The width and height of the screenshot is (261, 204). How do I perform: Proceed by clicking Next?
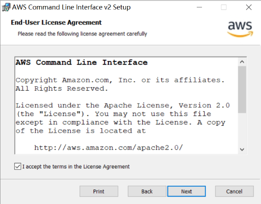click(x=186, y=191)
